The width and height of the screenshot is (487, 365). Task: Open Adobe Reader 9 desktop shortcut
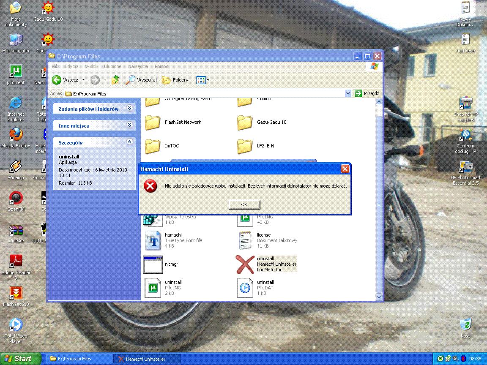pyautogui.click(x=16, y=267)
